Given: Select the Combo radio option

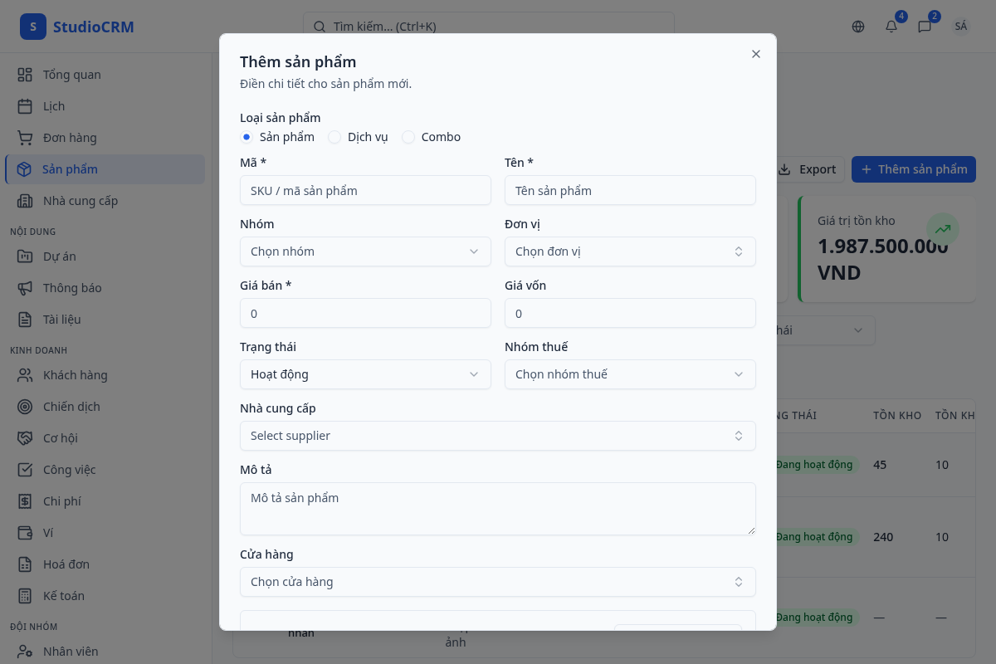Looking at the screenshot, I should click(x=408, y=137).
